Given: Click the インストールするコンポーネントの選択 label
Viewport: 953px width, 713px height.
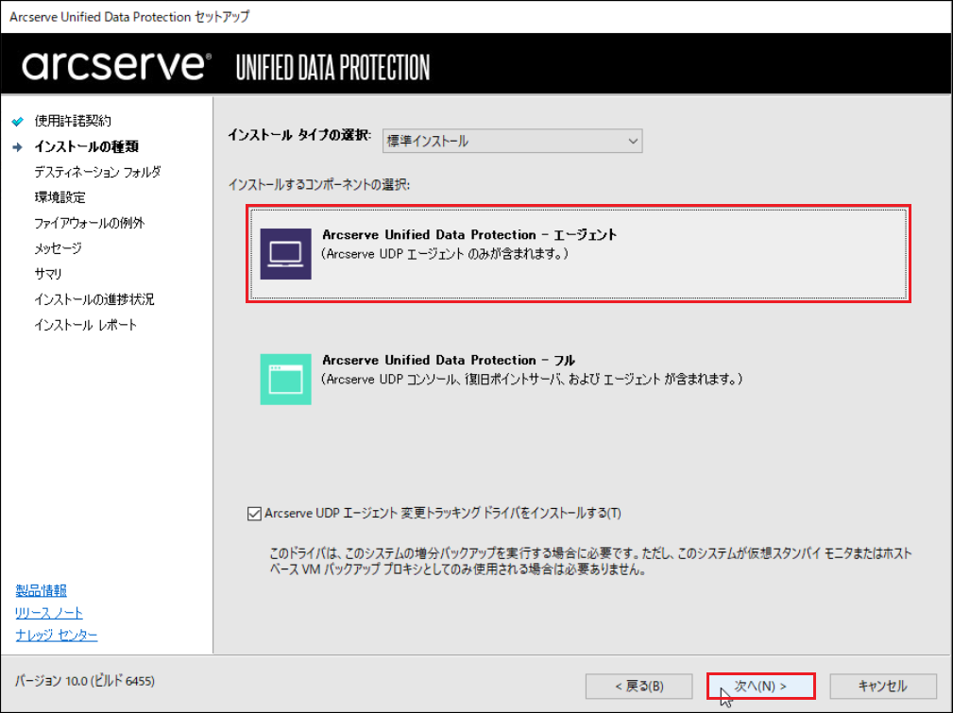Looking at the screenshot, I should [x=319, y=184].
